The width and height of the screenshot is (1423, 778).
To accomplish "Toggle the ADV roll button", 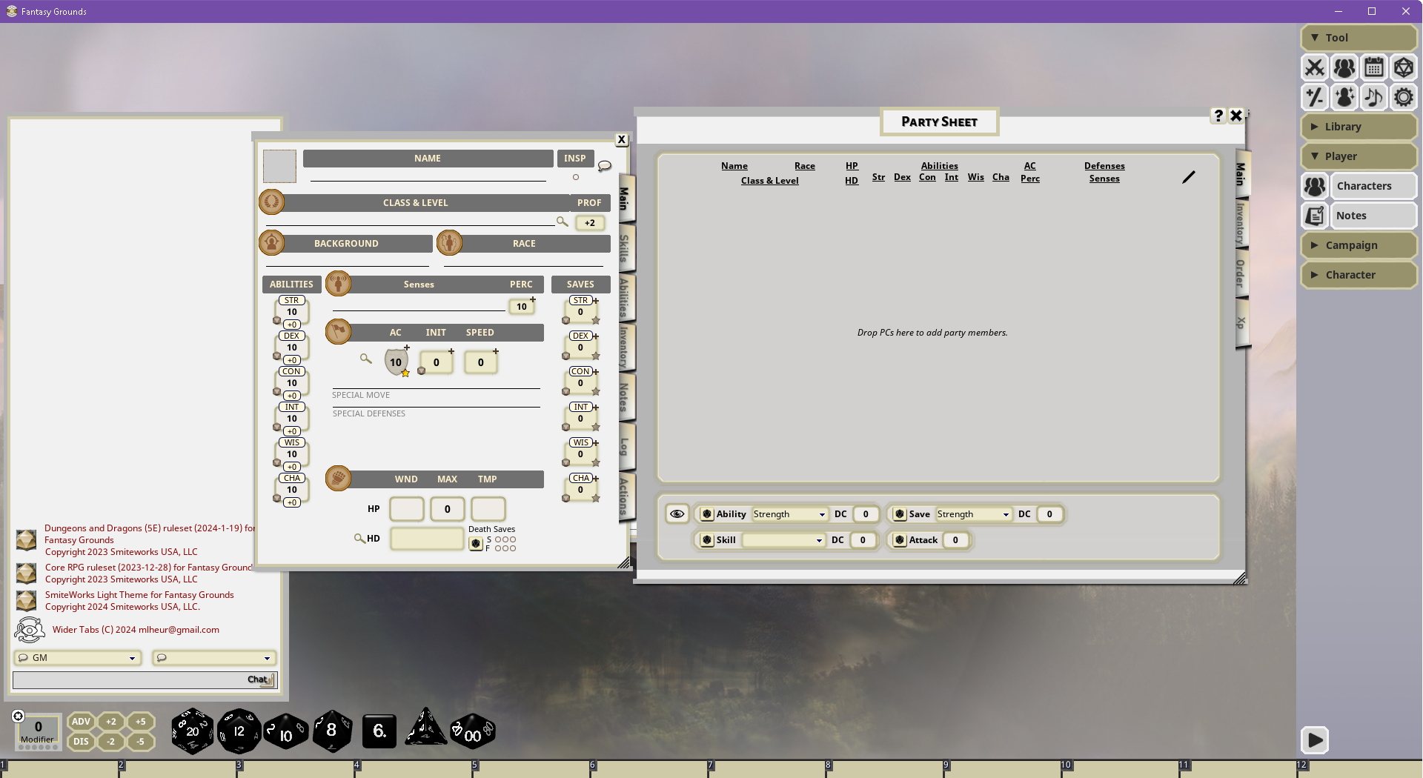I will tap(81, 722).
